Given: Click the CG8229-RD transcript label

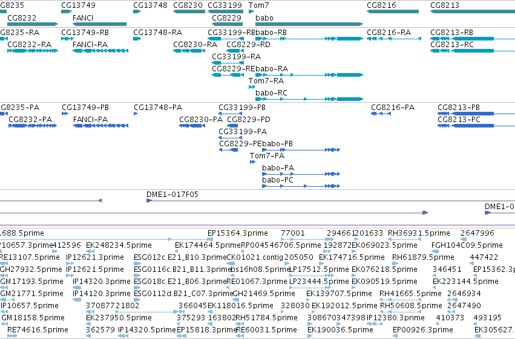Looking at the screenshot, I should pyautogui.click(x=248, y=45).
